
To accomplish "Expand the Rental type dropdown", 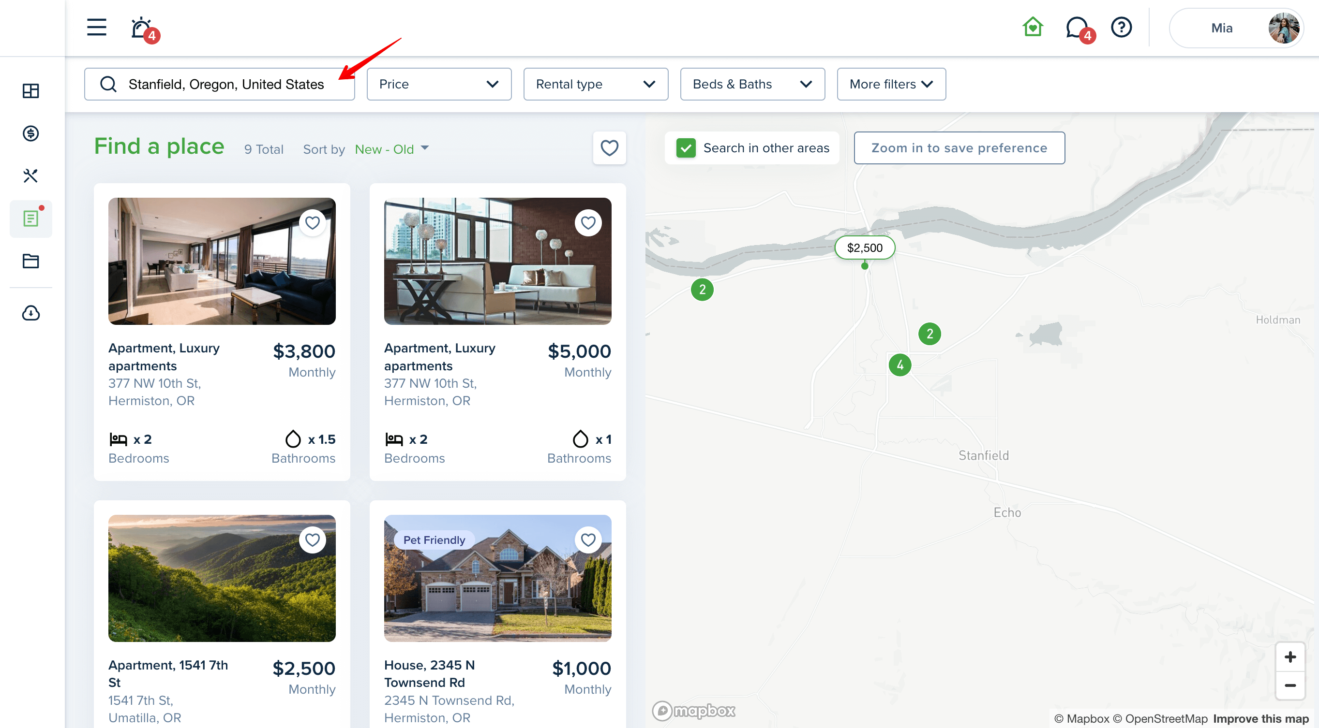I will tap(596, 84).
